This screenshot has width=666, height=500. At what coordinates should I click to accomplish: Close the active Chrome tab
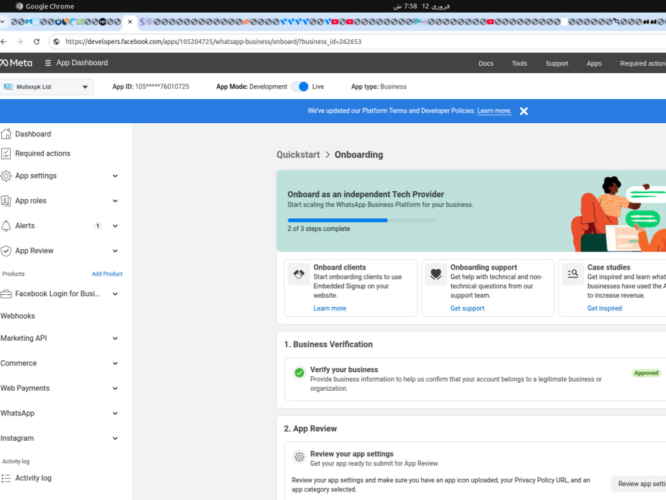pyautogui.click(x=130, y=22)
